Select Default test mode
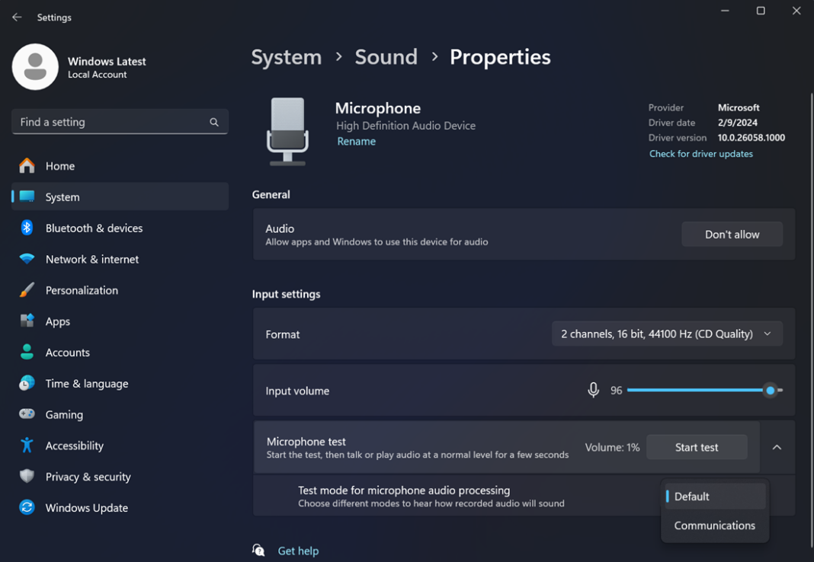This screenshot has width=814, height=562. click(x=691, y=496)
